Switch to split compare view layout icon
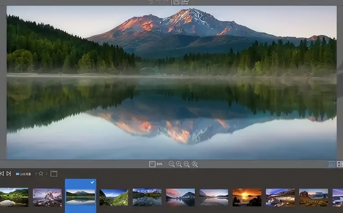The image size is (343, 213). point(340,164)
